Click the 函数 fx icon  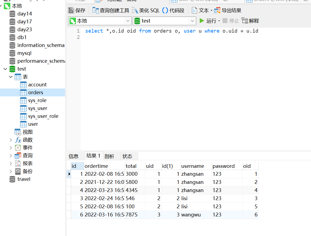click(x=18, y=140)
